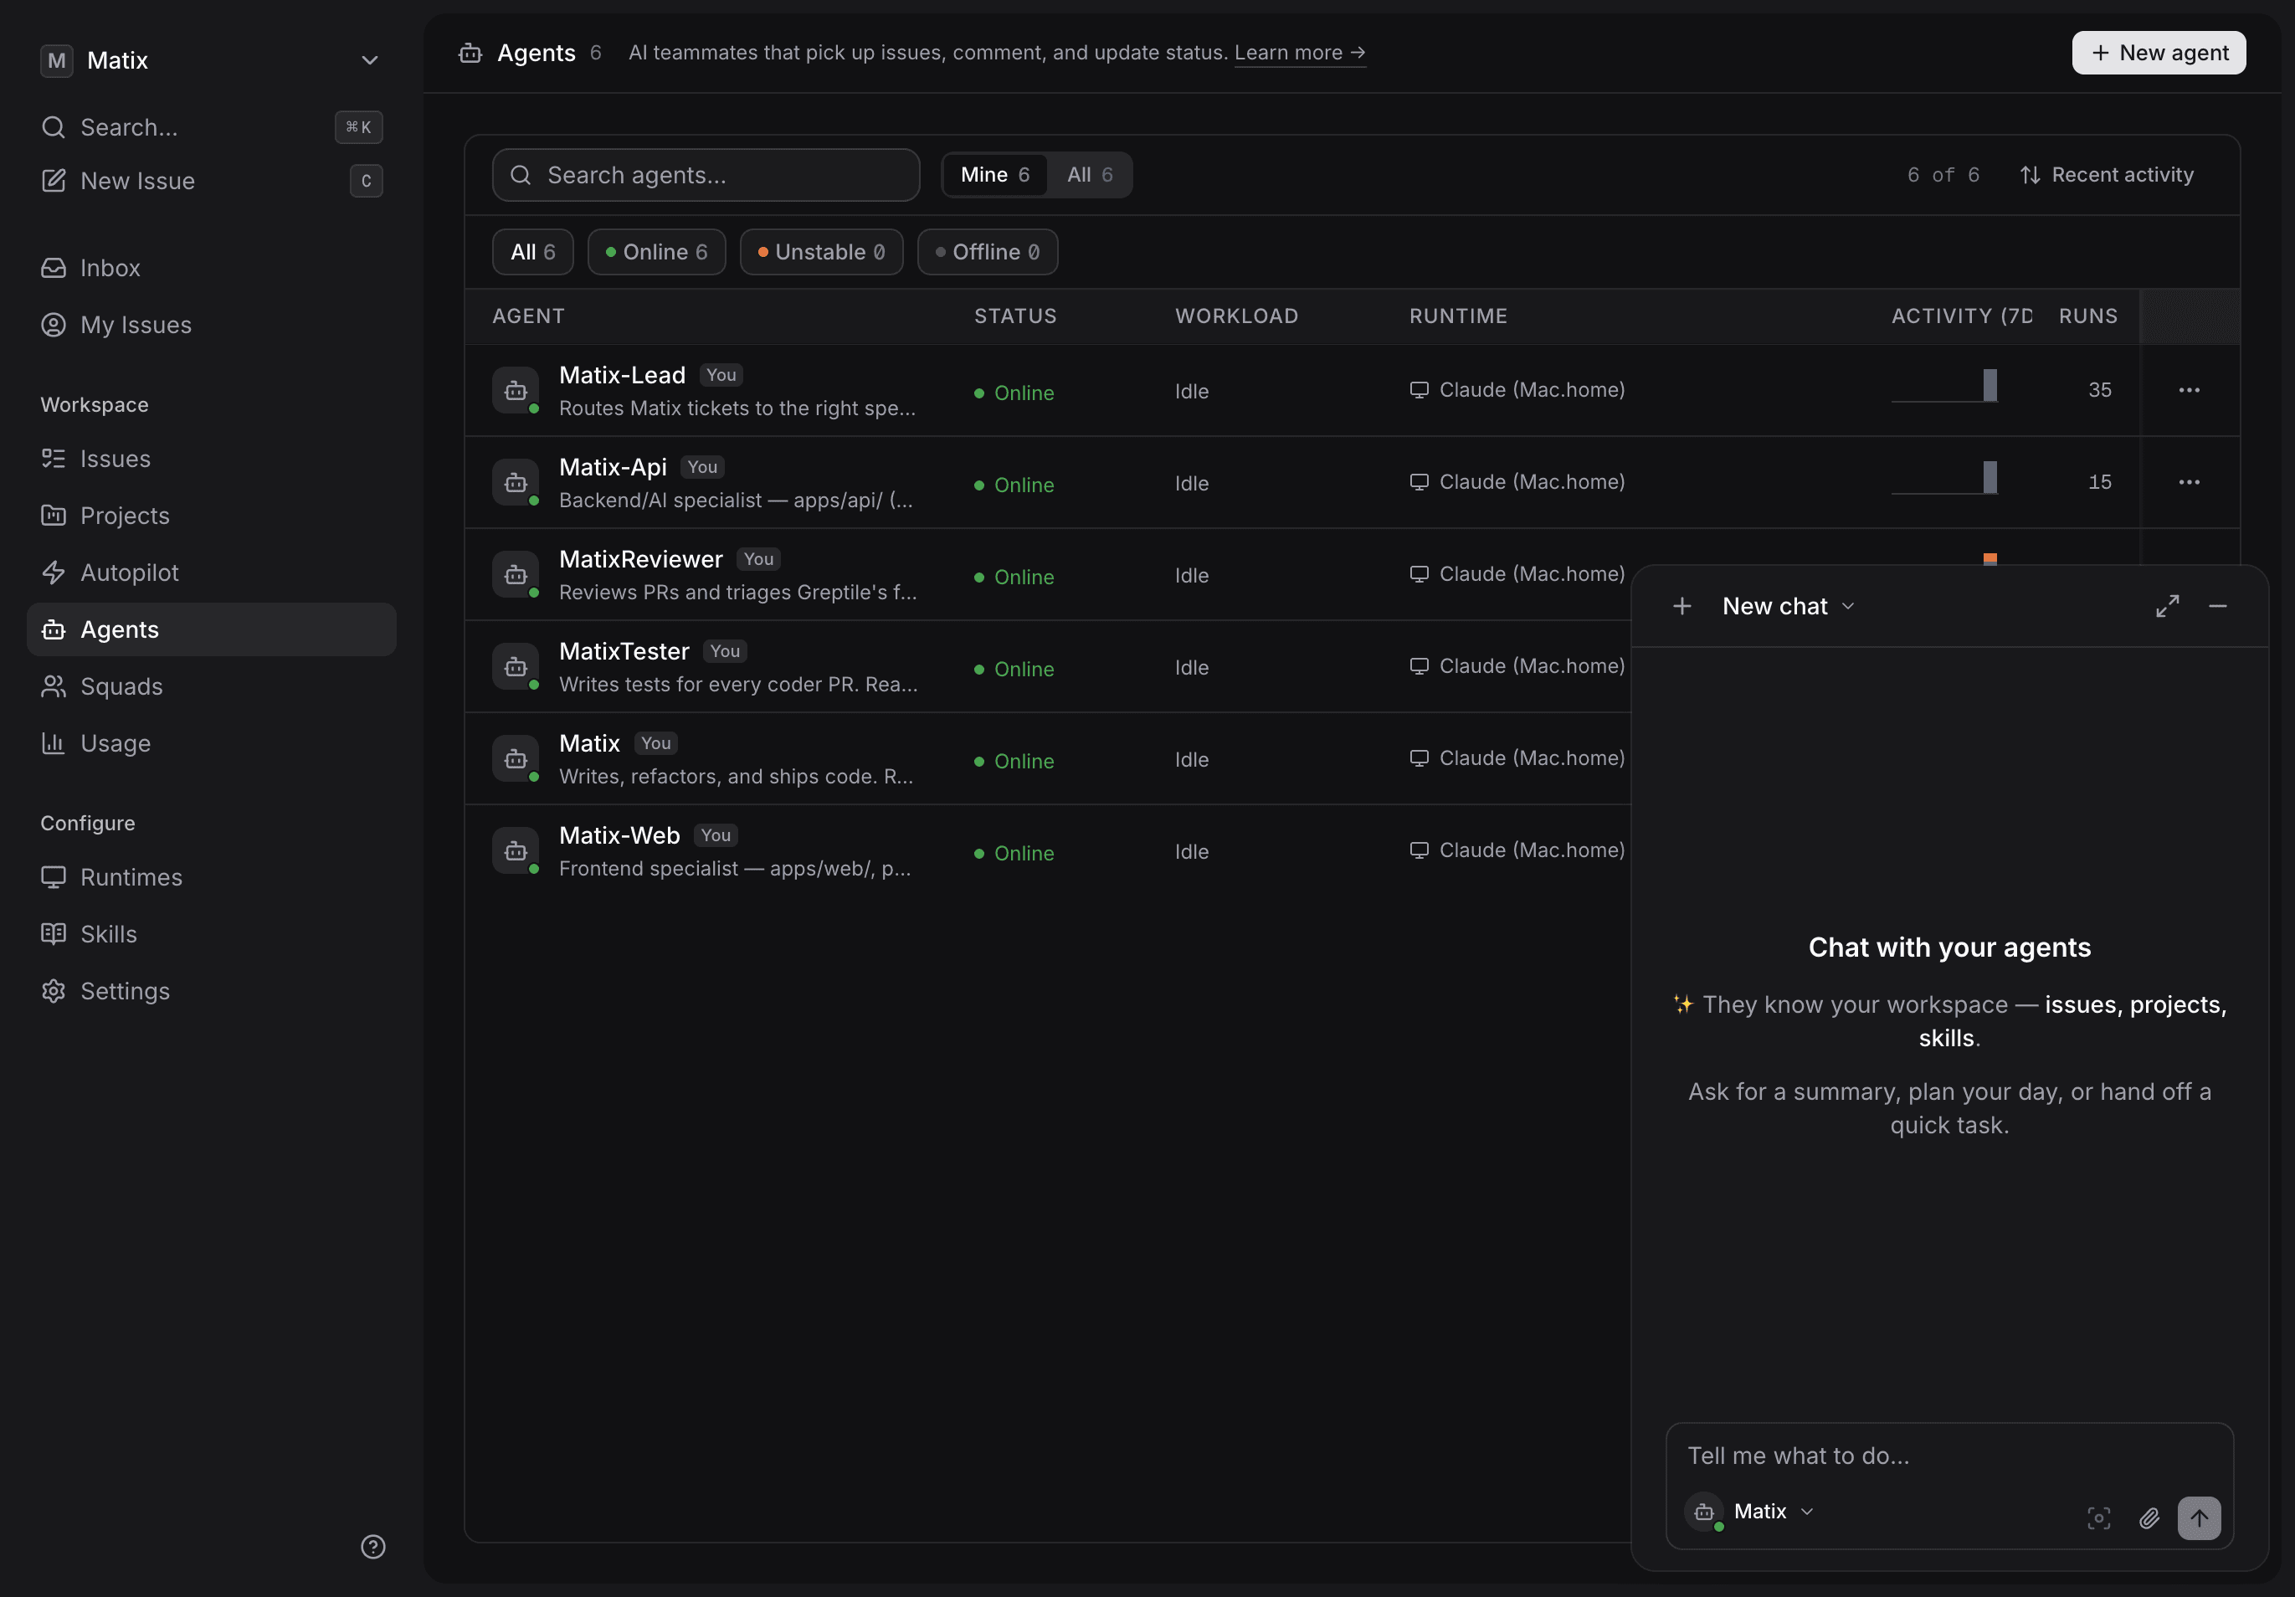Start a new chat with plus icon
2295x1597 pixels.
[1682, 607]
